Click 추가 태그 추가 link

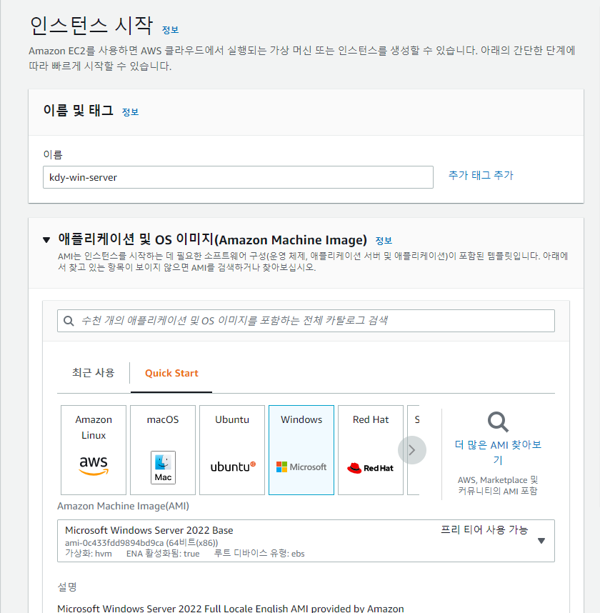[x=481, y=175]
